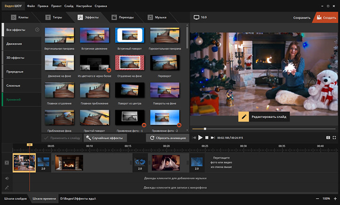Click the music track speaker icon
The width and height of the screenshot is (340, 205).
(x=7, y=178)
